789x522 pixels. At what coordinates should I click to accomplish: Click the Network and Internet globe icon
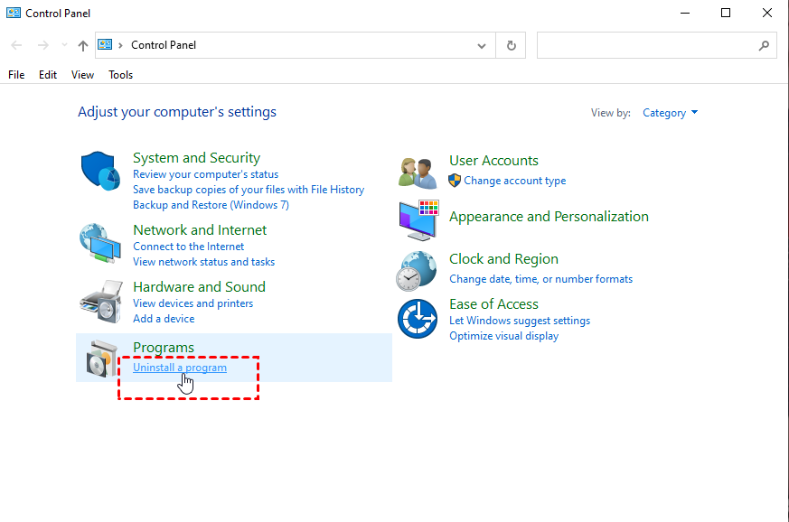100,244
